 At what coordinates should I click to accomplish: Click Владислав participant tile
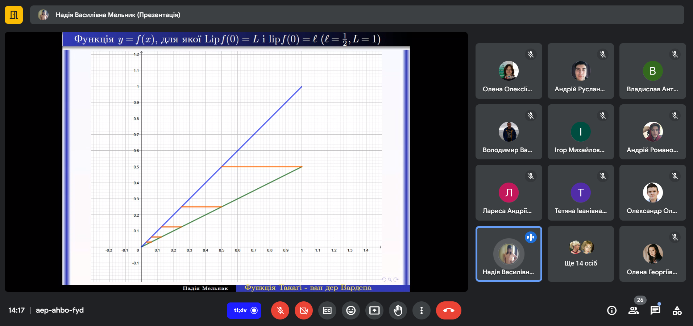[x=652, y=71]
